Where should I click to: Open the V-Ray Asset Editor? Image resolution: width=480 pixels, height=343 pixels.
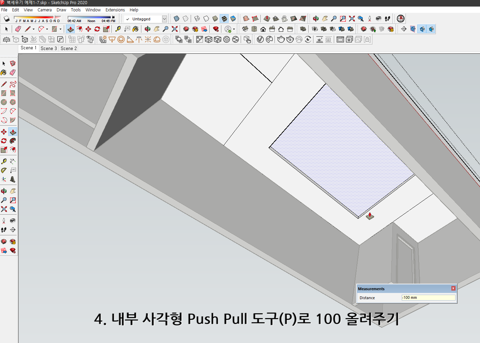point(260,39)
